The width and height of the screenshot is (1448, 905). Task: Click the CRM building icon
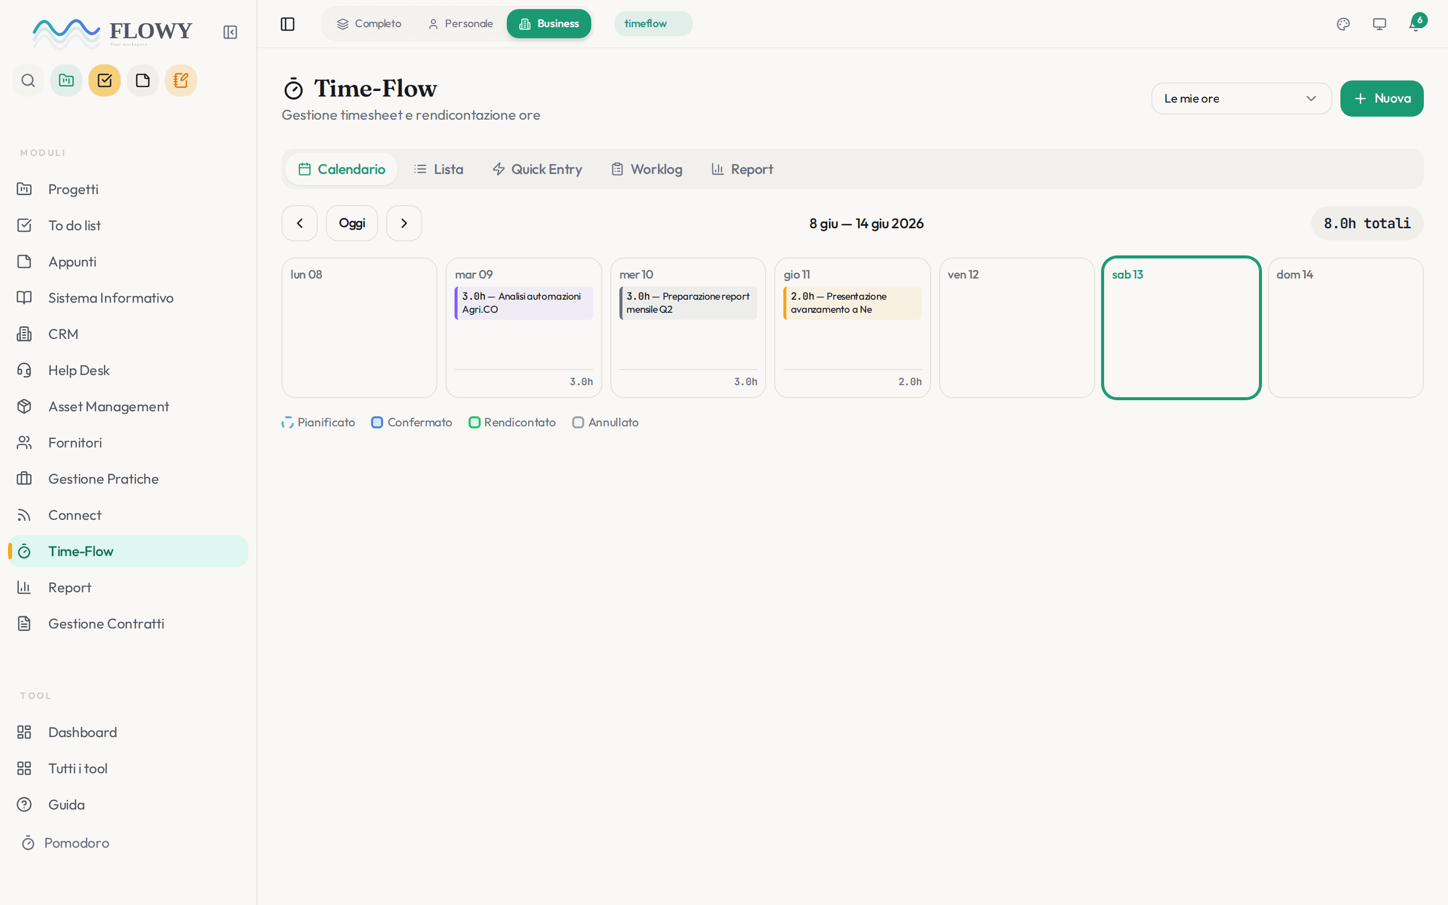tap(24, 334)
